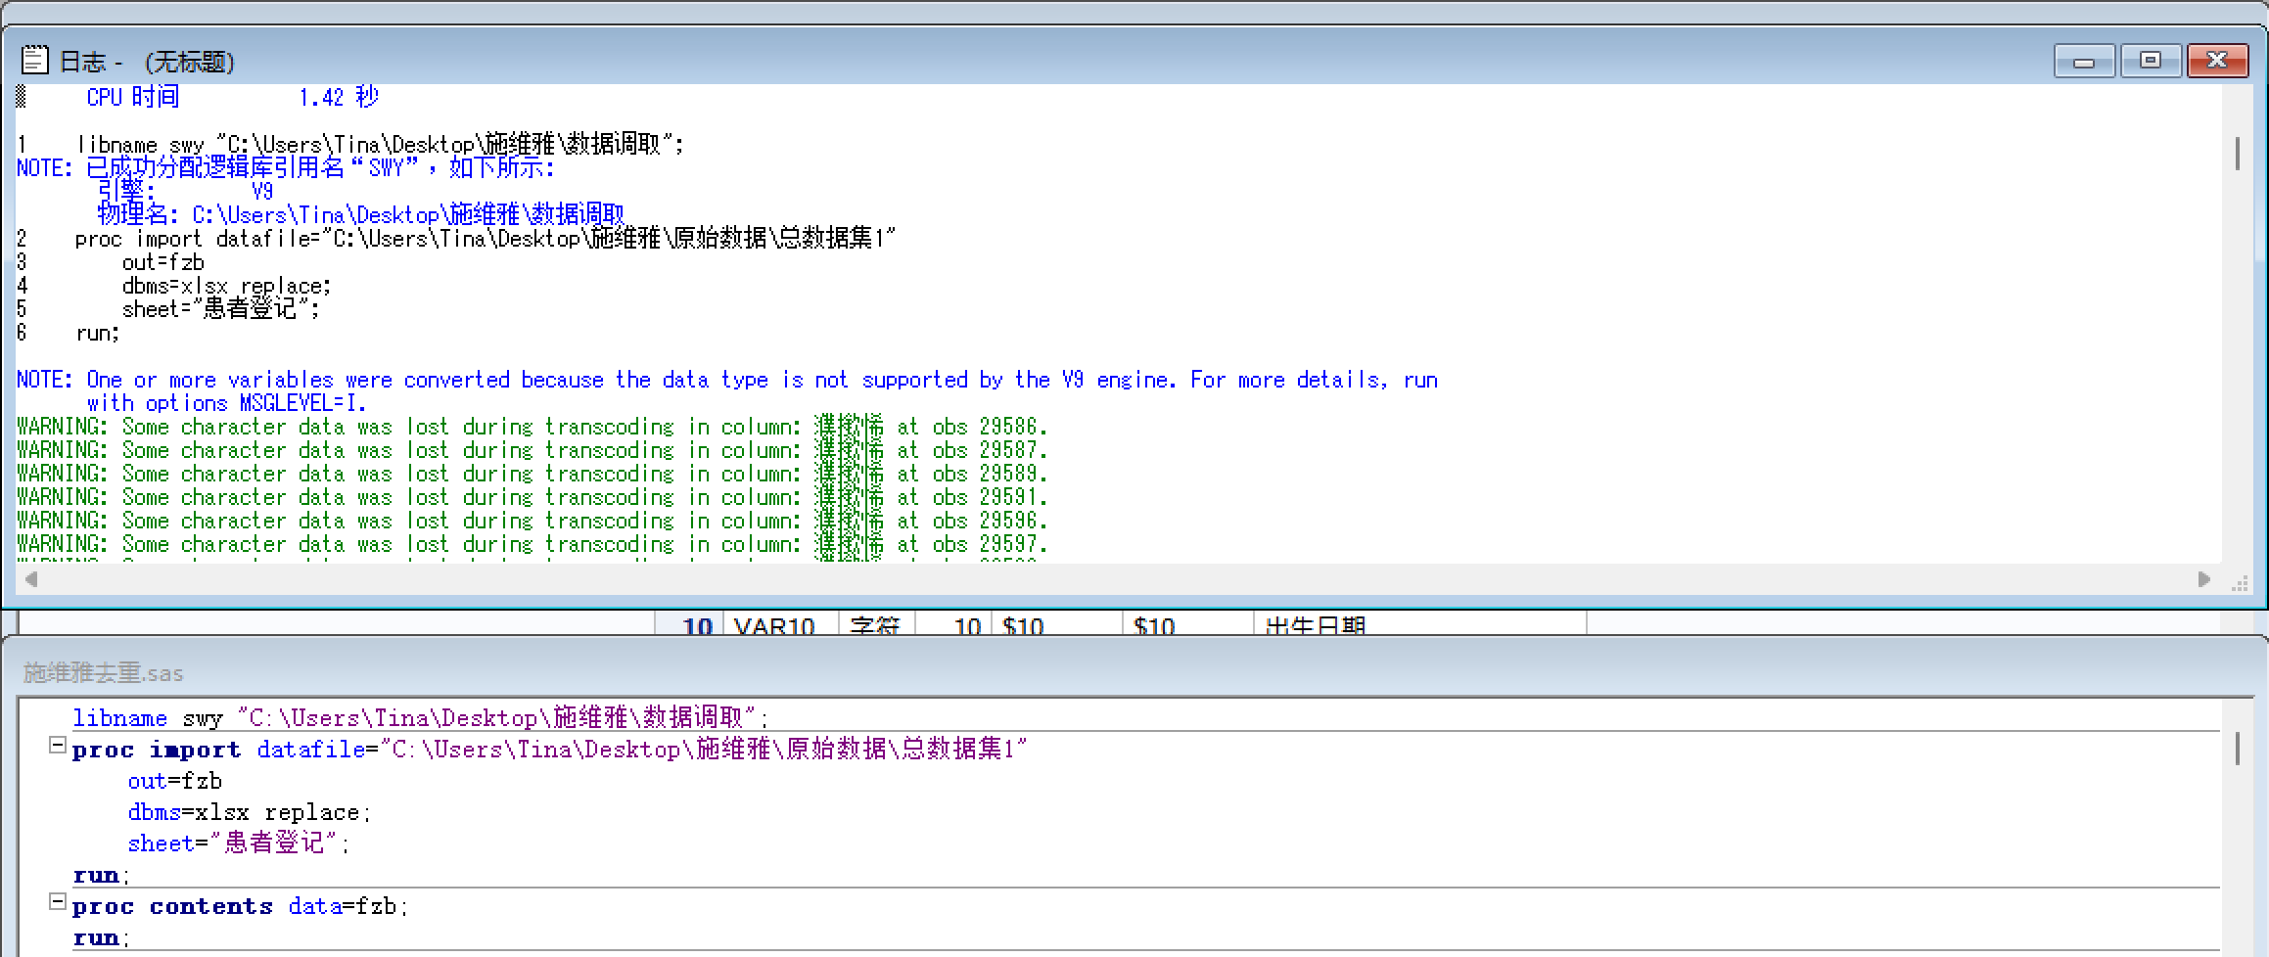2269x957 pixels.
Task: Click the proc contents data=fzb line
Action: click(240, 906)
